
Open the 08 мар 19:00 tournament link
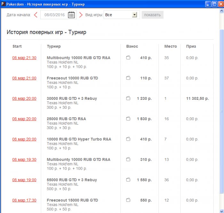[x=24, y=180]
